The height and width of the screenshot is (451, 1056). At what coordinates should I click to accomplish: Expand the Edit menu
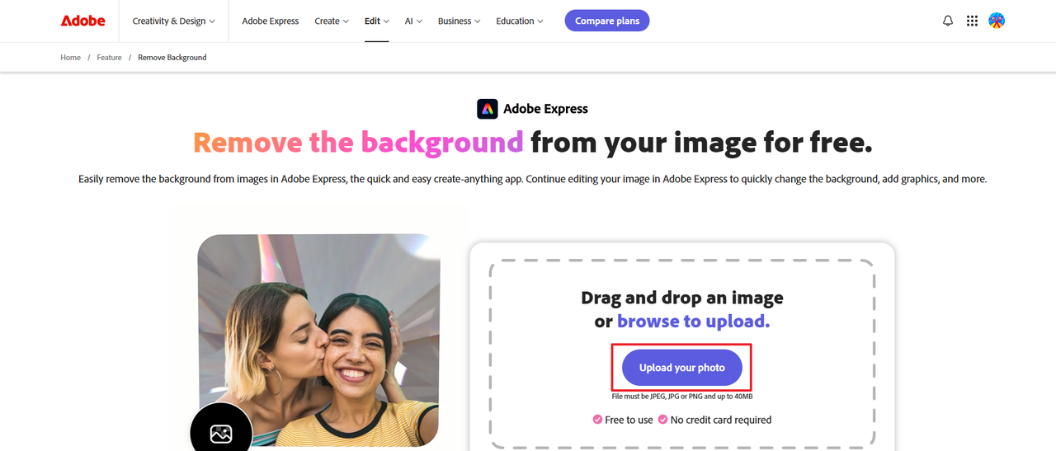377,21
